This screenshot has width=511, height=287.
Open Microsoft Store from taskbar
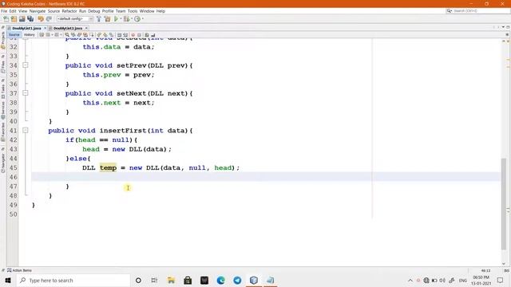coord(188,280)
